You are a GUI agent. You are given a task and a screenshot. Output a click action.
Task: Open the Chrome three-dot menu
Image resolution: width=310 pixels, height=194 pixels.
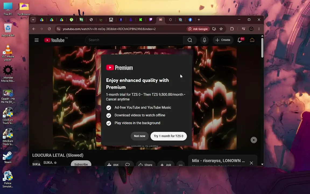(x=259, y=29)
